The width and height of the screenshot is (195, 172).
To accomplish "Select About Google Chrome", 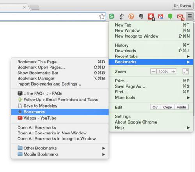I will coord(151,122).
